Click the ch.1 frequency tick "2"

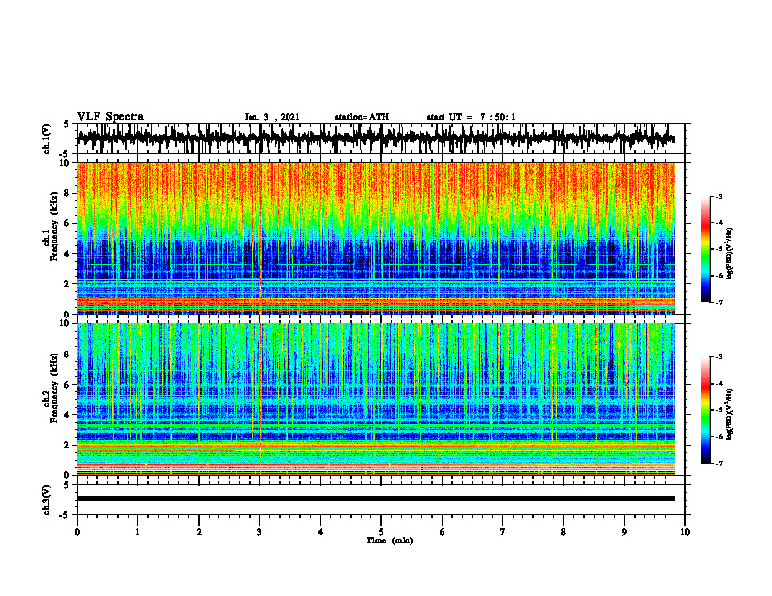coord(67,283)
